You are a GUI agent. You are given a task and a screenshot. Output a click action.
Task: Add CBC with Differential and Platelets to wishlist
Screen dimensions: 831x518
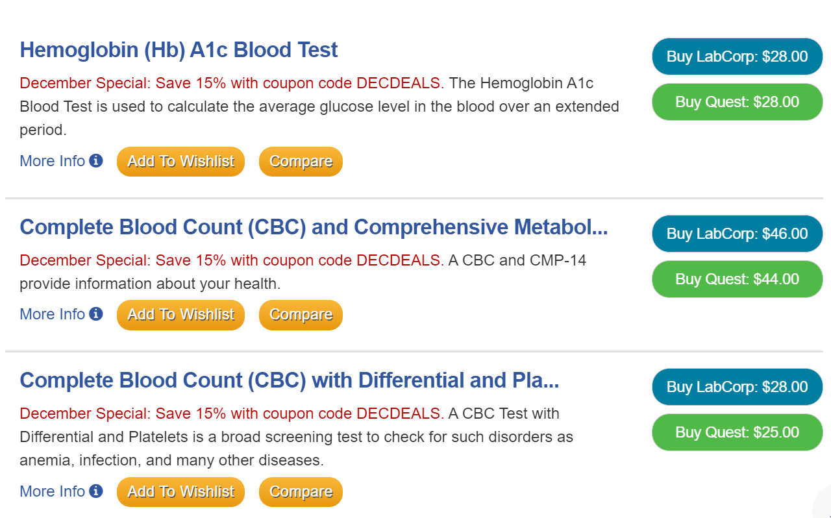tap(180, 491)
